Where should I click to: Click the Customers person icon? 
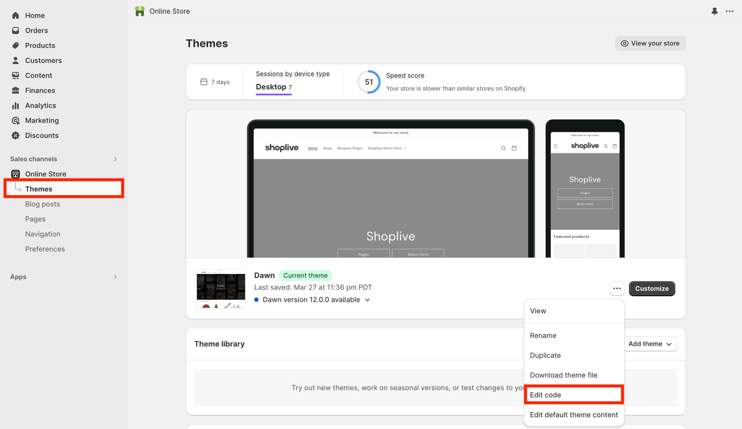click(x=16, y=60)
